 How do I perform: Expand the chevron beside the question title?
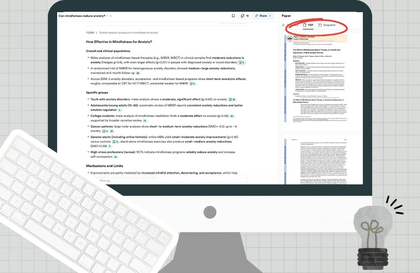pyautogui.click(x=111, y=16)
